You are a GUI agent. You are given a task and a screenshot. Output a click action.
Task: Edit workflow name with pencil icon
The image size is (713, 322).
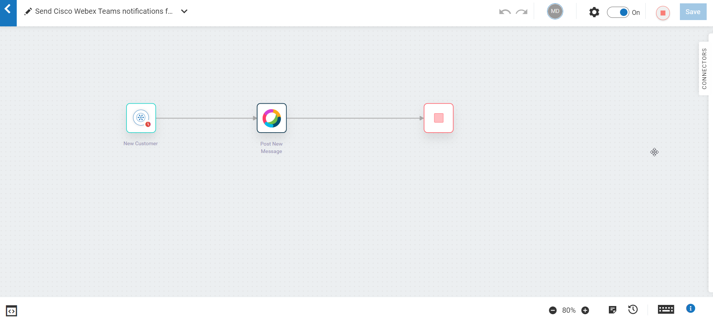point(28,12)
